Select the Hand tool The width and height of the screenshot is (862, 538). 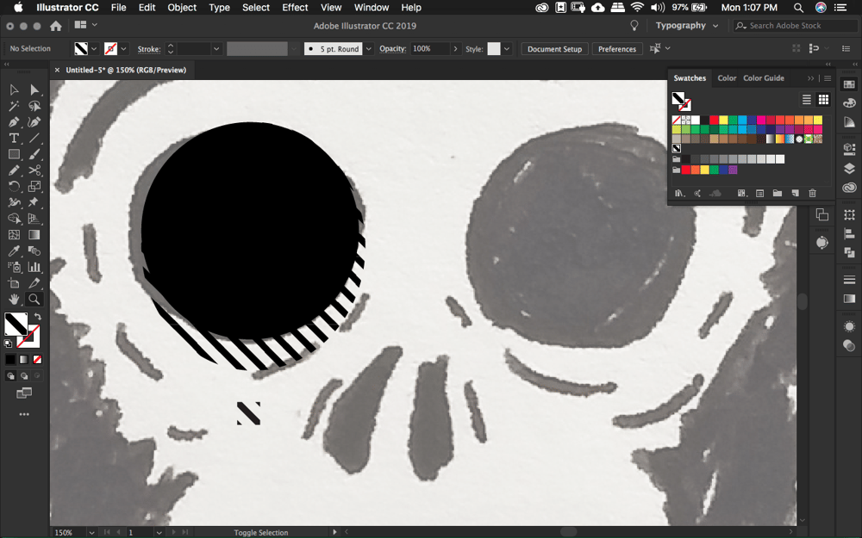(x=14, y=300)
